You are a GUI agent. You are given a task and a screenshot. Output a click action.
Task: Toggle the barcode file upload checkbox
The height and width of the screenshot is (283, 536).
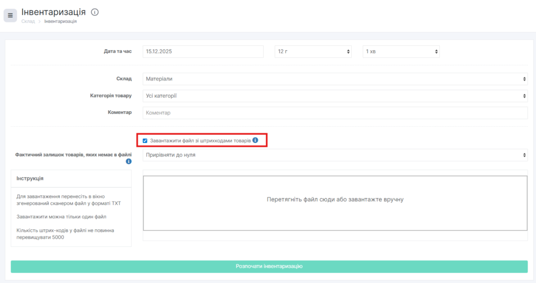pyautogui.click(x=145, y=140)
